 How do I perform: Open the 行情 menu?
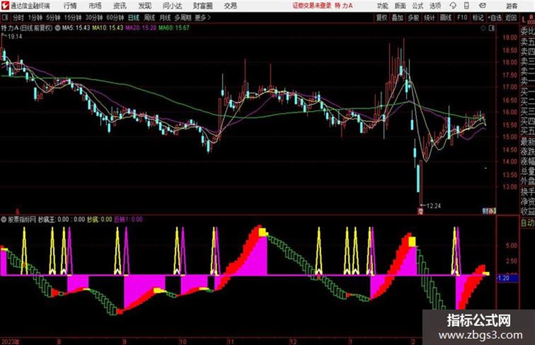70,6
